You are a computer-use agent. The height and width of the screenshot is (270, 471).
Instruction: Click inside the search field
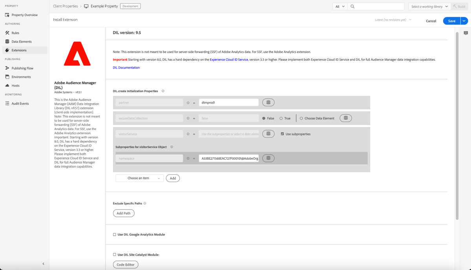(x=377, y=6)
